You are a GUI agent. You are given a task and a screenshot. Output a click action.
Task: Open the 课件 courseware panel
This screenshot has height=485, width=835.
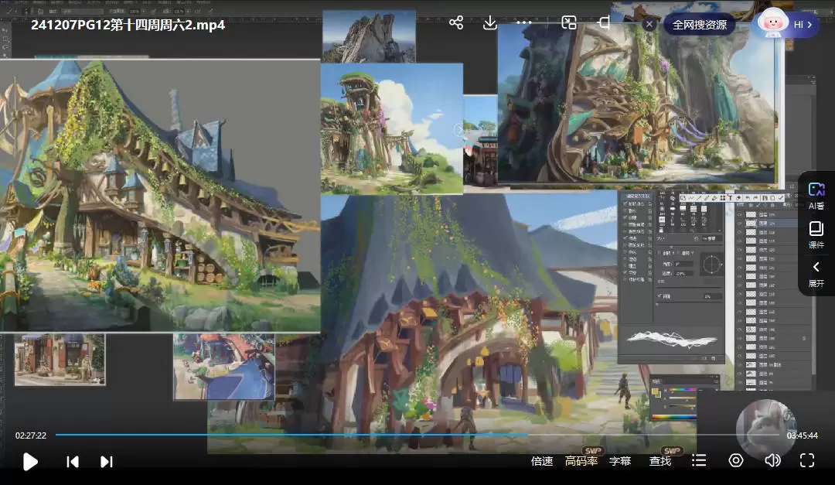tap(816, 234)
